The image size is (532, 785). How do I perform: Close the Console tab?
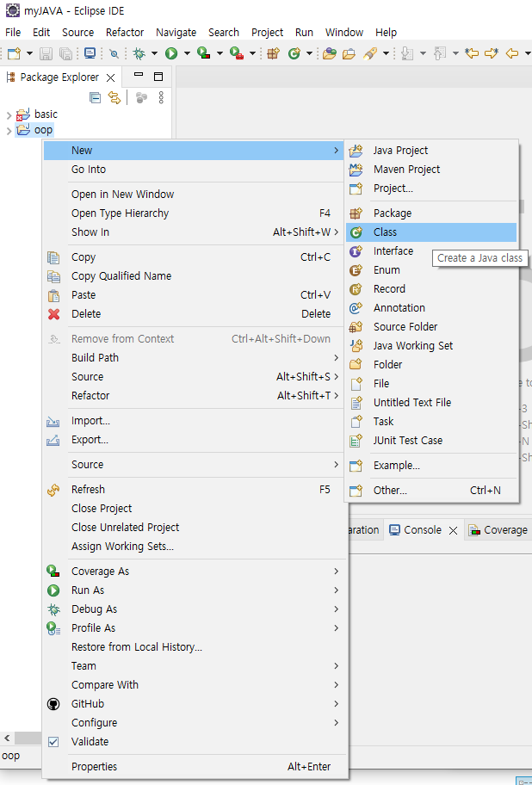453,531
